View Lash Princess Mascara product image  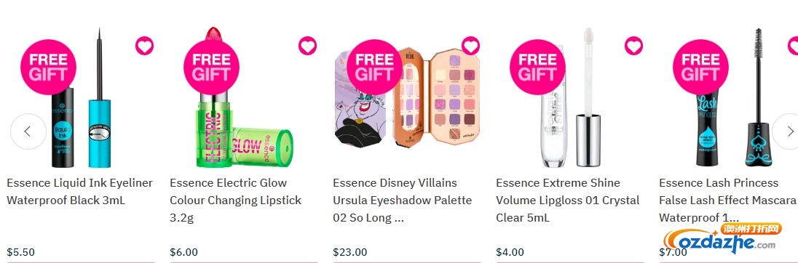pos(734,97)
